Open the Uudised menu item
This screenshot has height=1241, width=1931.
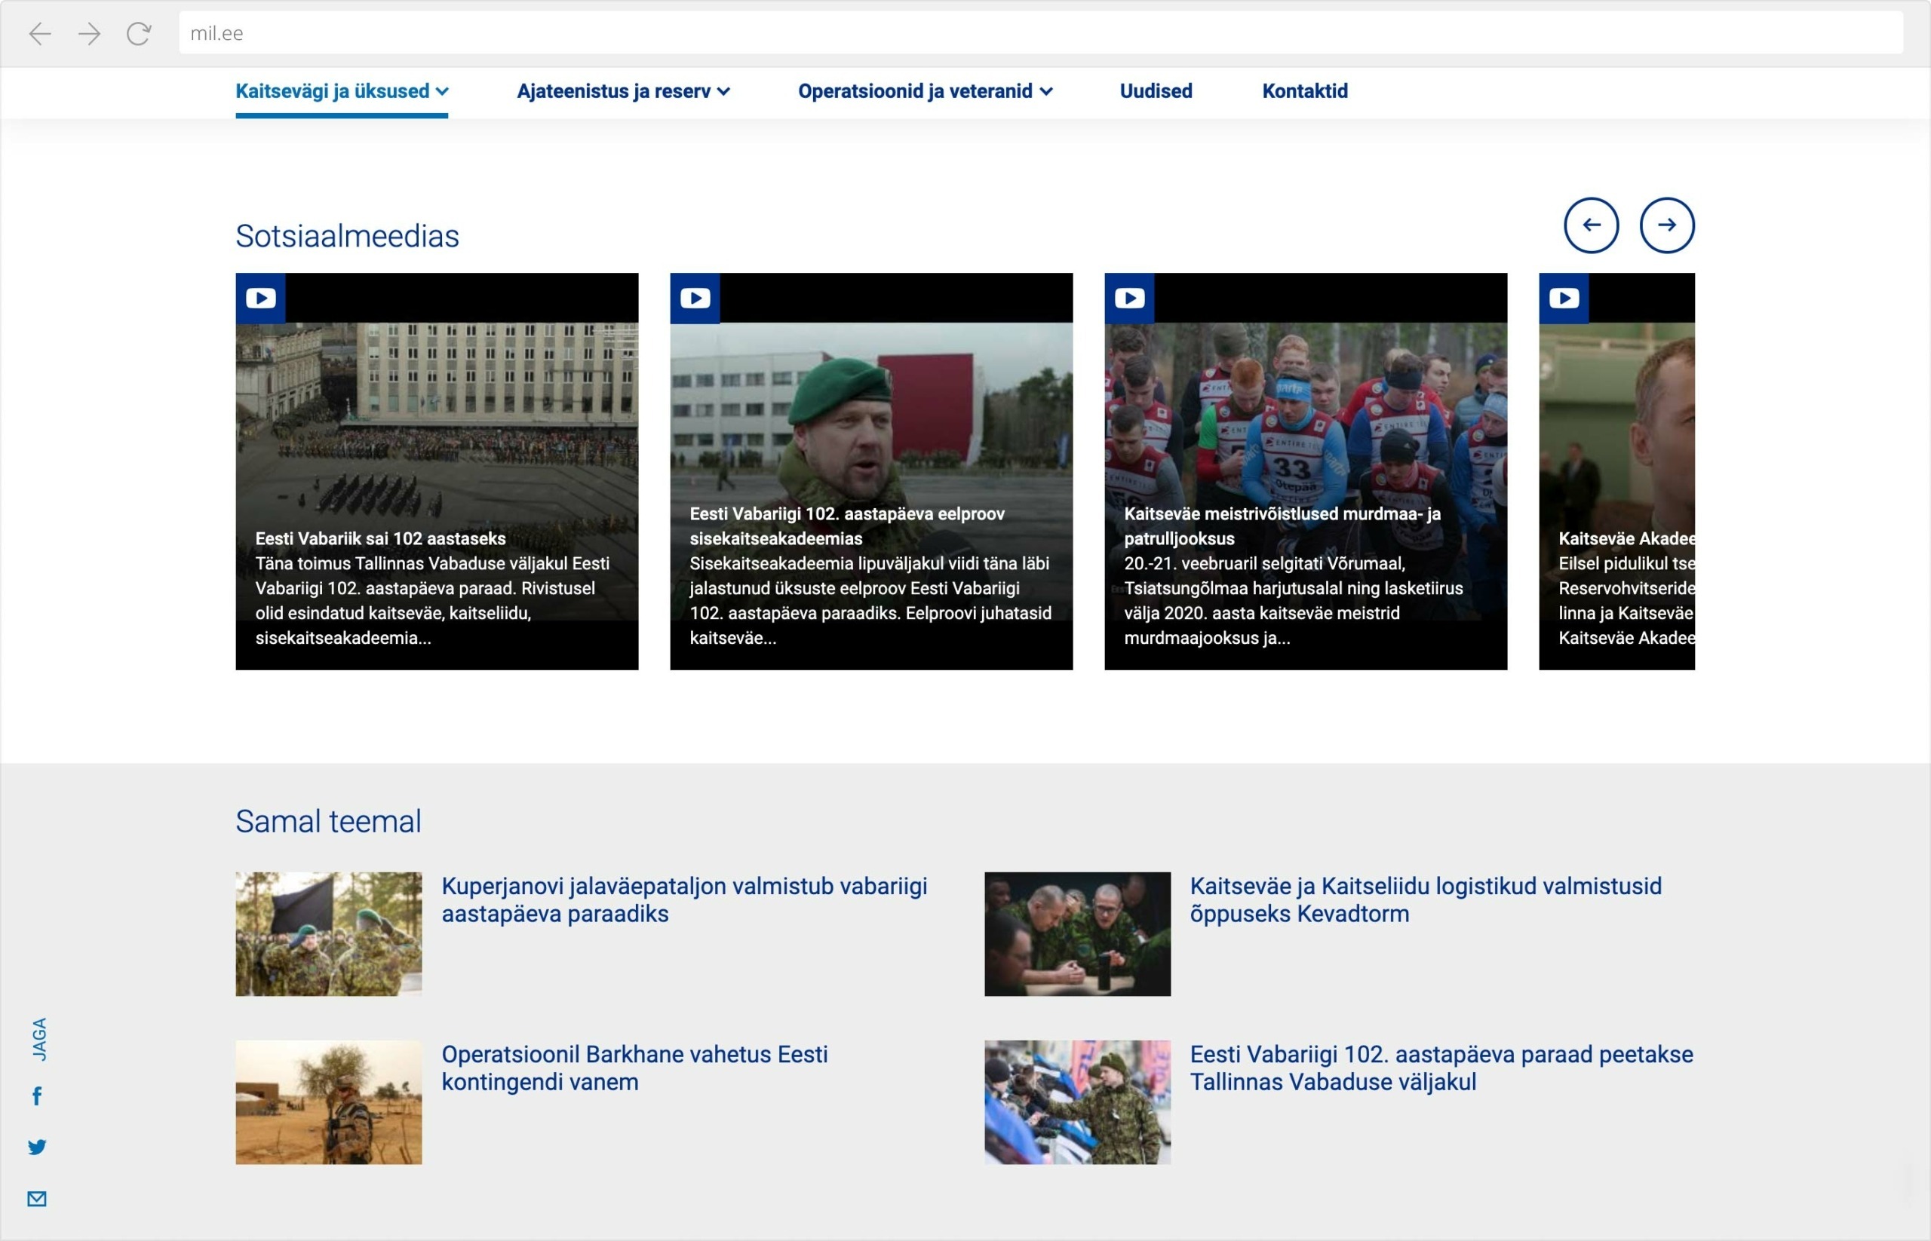point(1156,91)
